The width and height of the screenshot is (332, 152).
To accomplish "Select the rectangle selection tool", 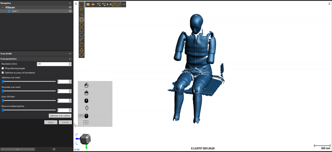I will [x=82, y=4].
